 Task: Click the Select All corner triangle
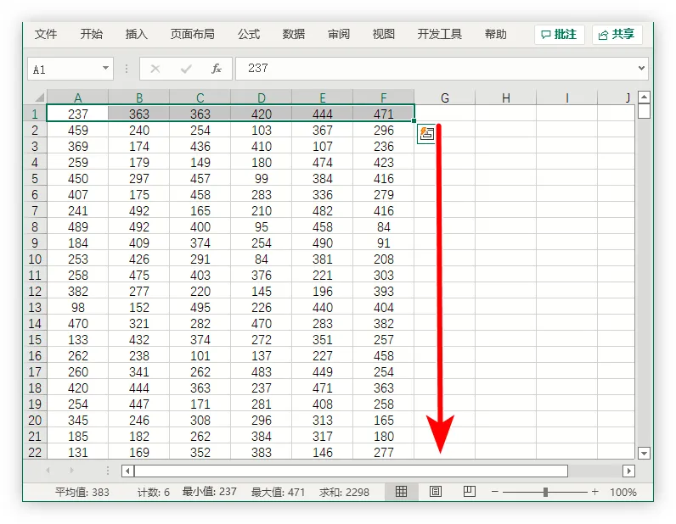click(x=40, y=98)
